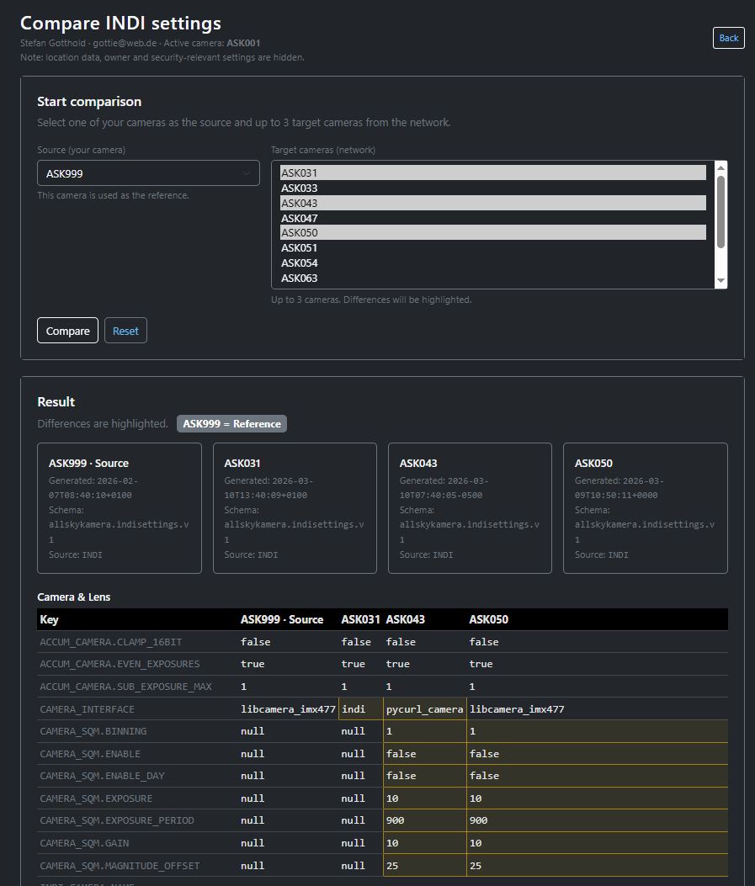Reset the comparison form
The height and width of the screenshot is (886, 755).
pos(125,330)
